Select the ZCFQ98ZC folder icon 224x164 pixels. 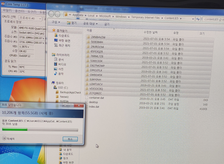(87, 93)
